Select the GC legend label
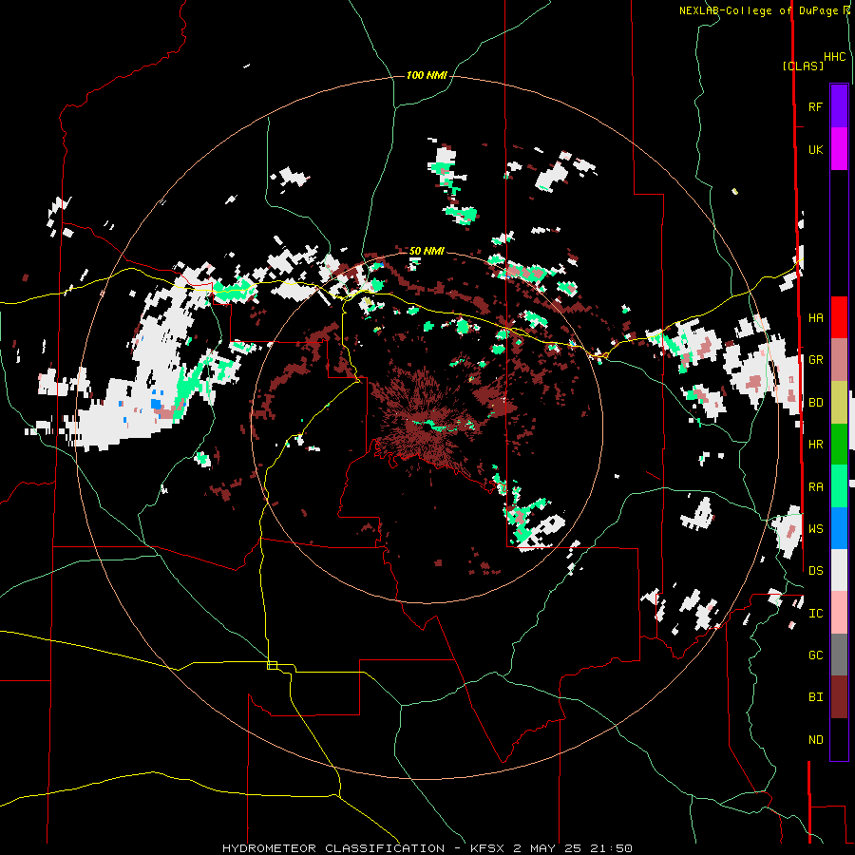Screen dimensions: 855x855 pyautogui.click(x=815, y=655)
